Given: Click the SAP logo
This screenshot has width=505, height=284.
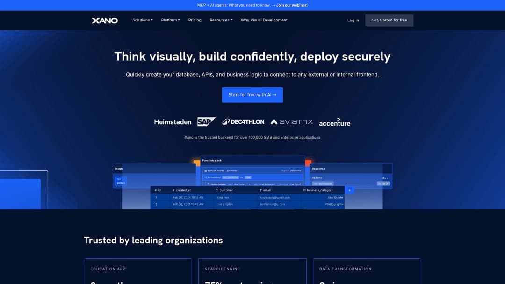Looking at the screenshot, I should (x=206, y=121).
